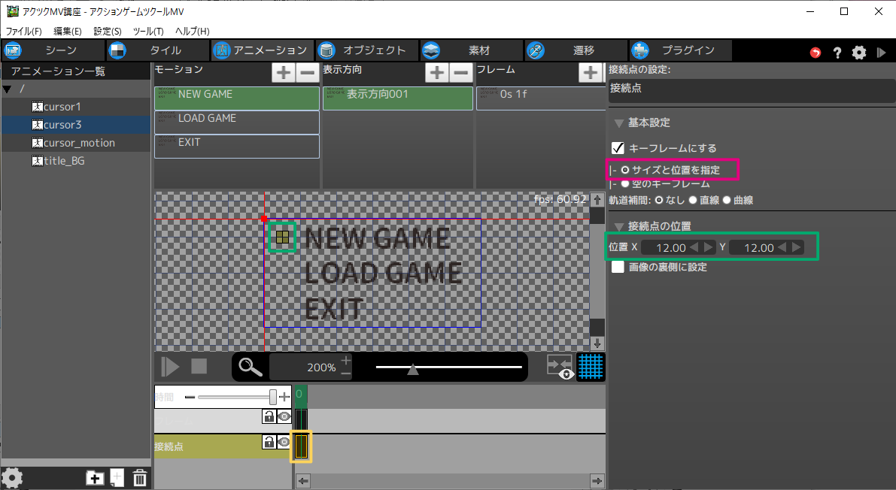Toggle キーフレームにする checkbox

coord(618,148)
